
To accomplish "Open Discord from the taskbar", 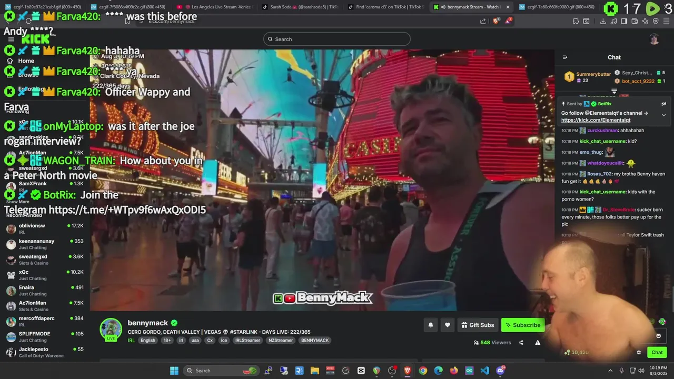I will 500,371.
